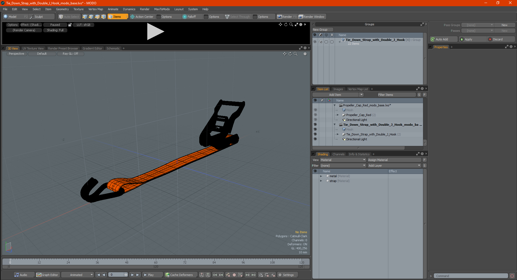Open the Animated dropdown
Screen dimensions: 517x280
click(x=77, y=275)
